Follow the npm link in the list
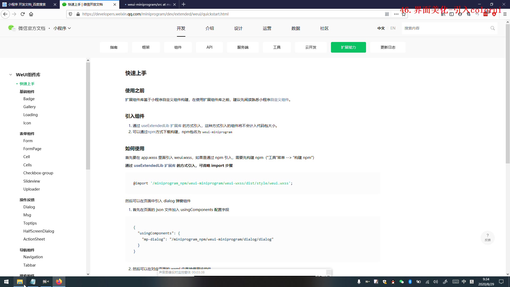 point(152,132)
